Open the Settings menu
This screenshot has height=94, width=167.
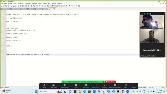click(34, 4)
